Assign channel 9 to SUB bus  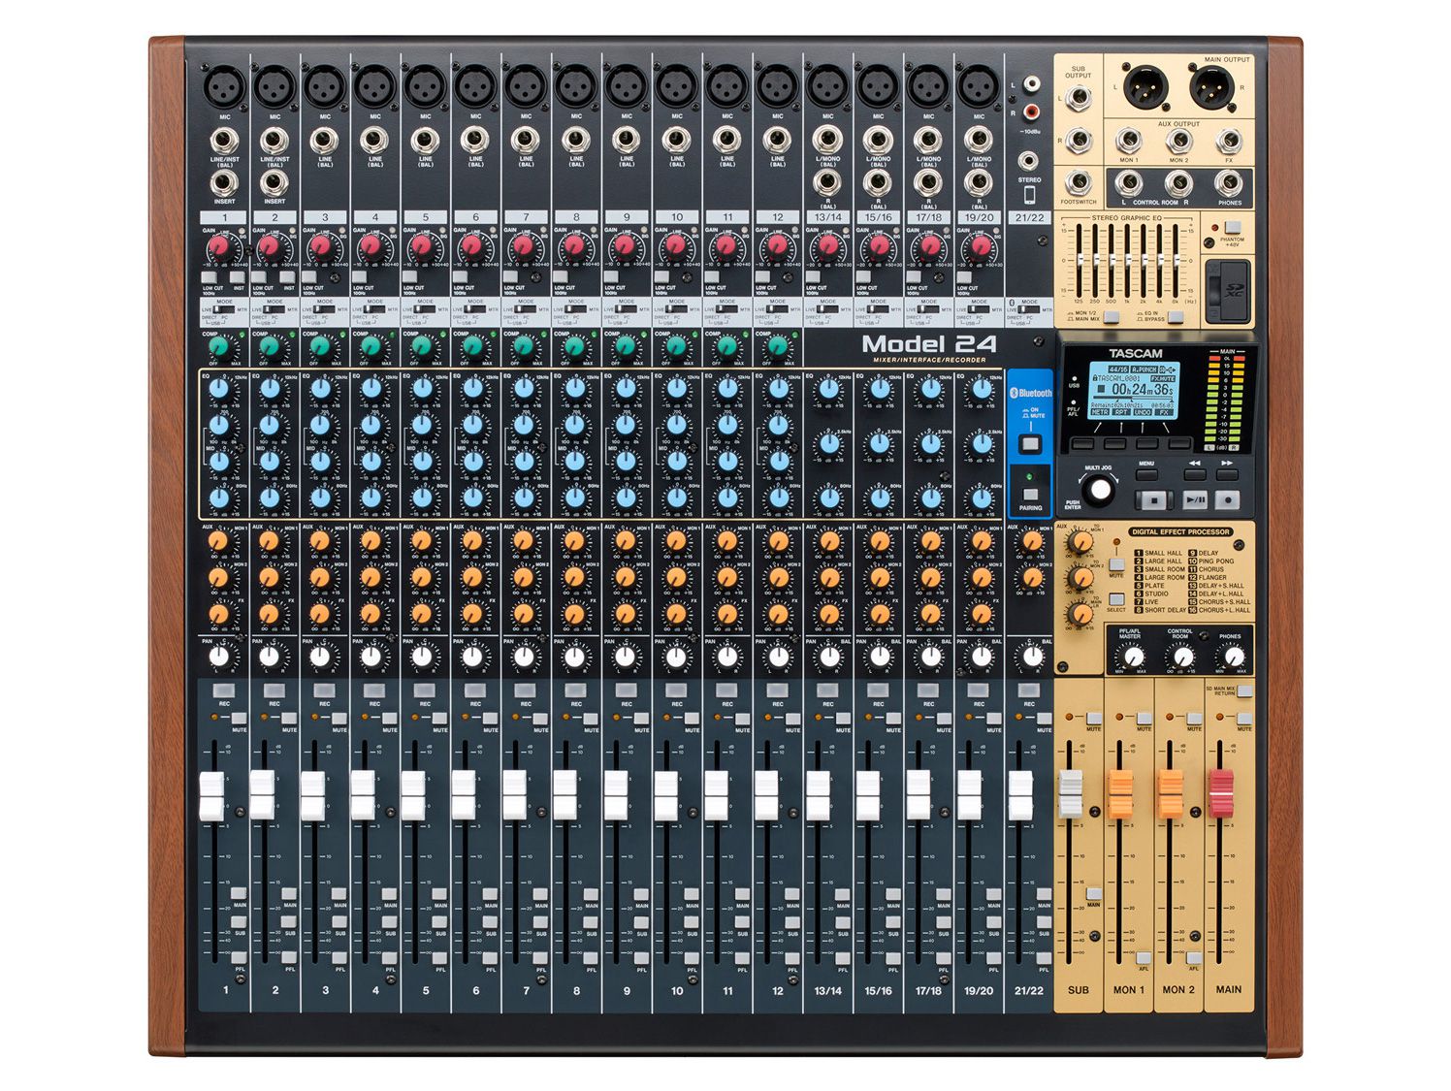pyautogui.click(x=641, y=922)
